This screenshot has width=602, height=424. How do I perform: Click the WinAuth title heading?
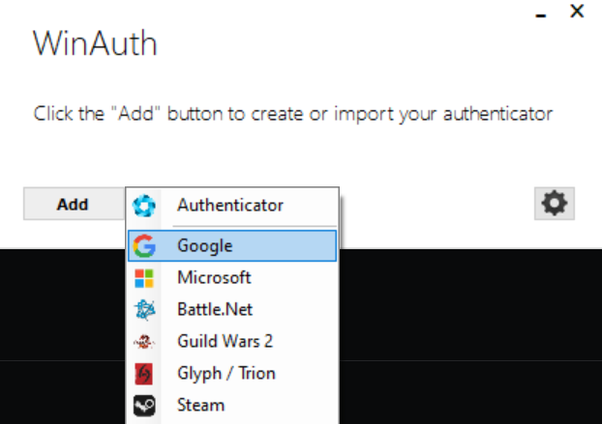point(95,43)
